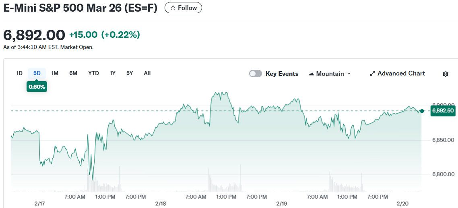Open chart settings gear icon
This screenshot has height=208, width=458.
coord(445,74)
